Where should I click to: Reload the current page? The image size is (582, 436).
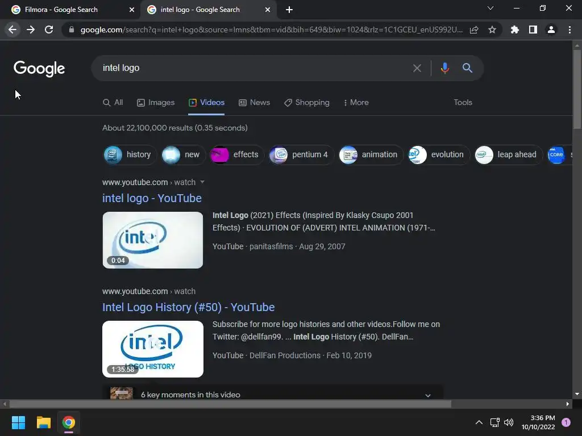(x=49, y=30)
